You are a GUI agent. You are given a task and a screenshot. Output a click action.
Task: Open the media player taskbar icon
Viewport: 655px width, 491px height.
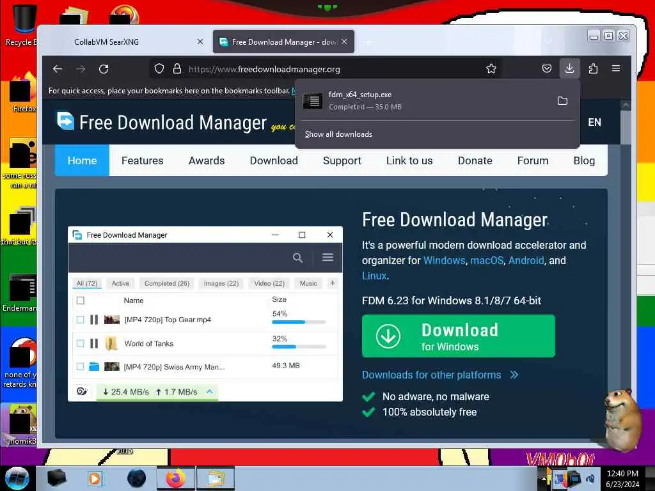[95, 478]
